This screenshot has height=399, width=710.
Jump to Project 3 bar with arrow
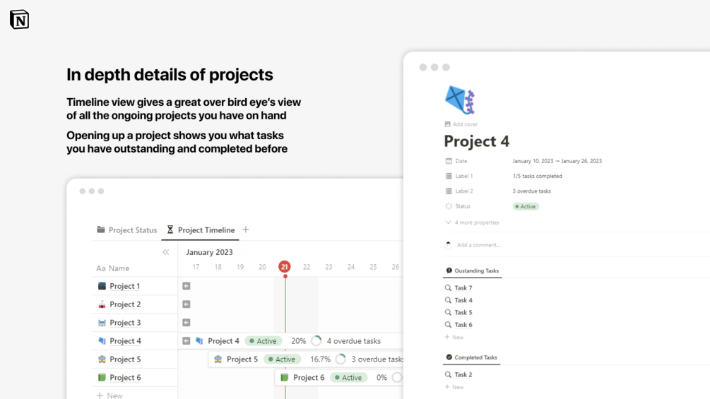(186, 323)
